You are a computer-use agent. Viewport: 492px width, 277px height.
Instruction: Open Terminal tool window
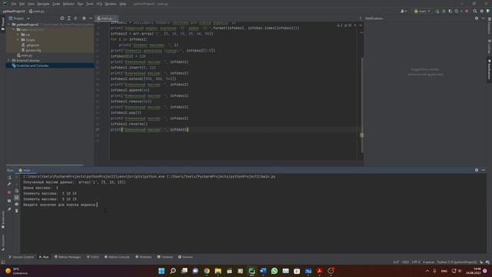pos(165,257)
